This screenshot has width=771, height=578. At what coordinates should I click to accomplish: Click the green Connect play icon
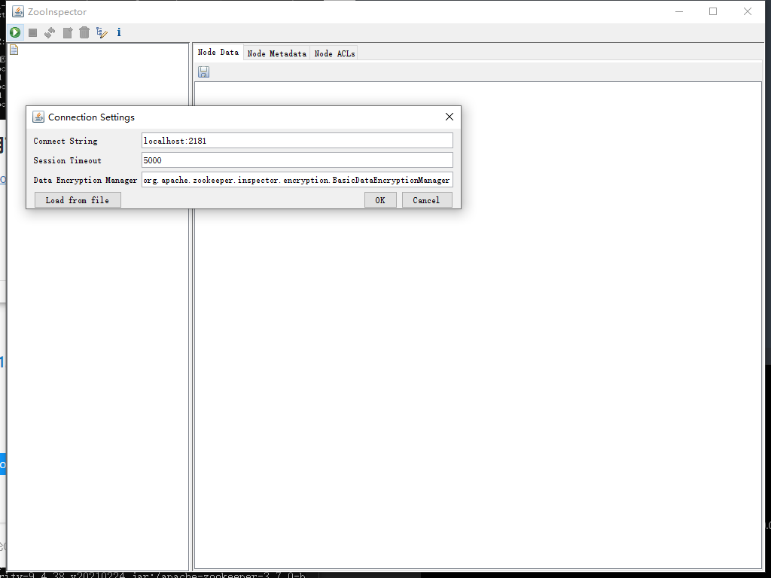pyautogui.click(x=15, y=32)
